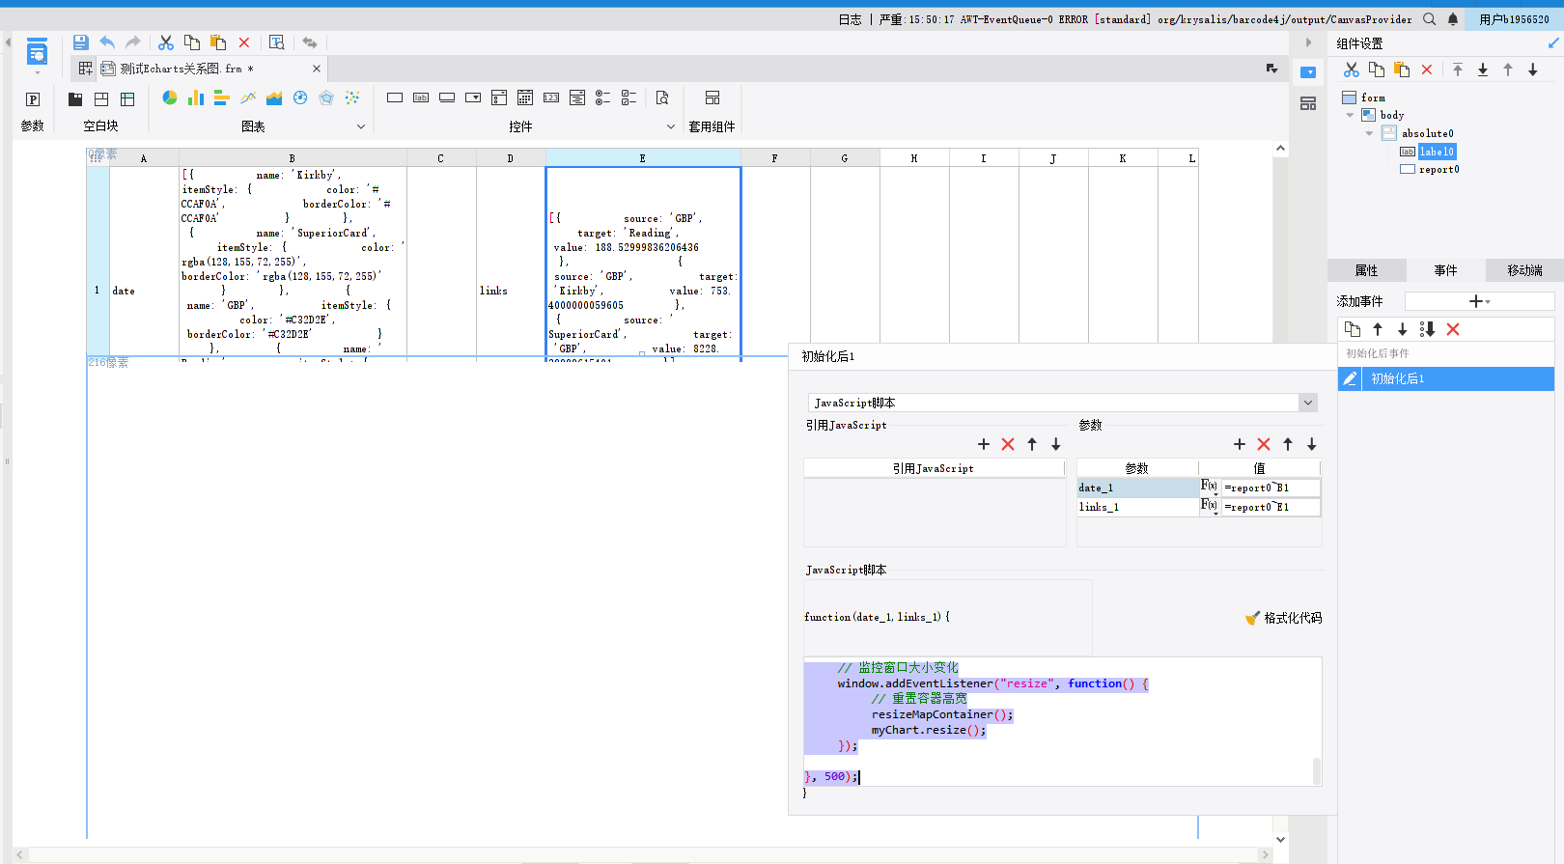Add a radio button group widget
The width and height of the screenshot is (1564, 864).
pyautogui.click(x=603, y=98)
